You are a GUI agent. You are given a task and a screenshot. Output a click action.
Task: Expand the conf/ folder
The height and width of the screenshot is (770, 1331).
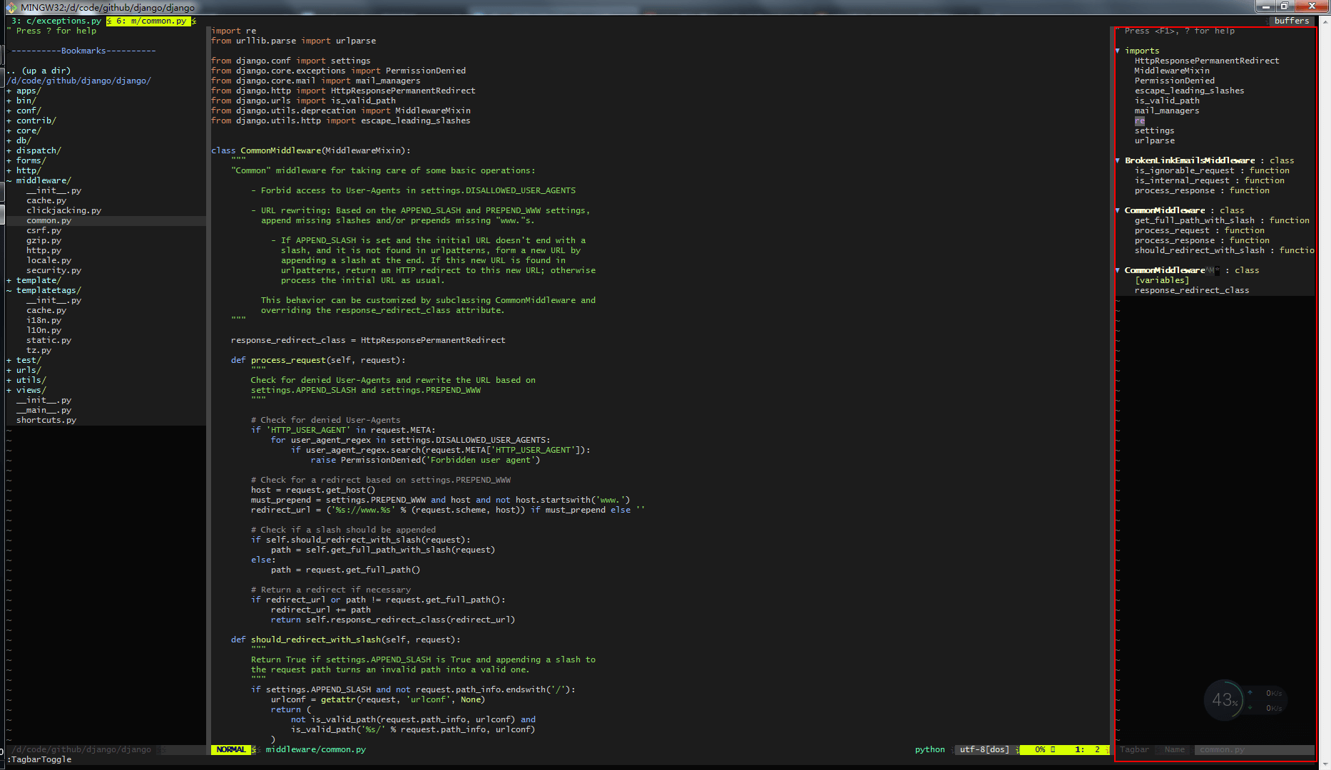pyautogui.click(x=24, y=111)
